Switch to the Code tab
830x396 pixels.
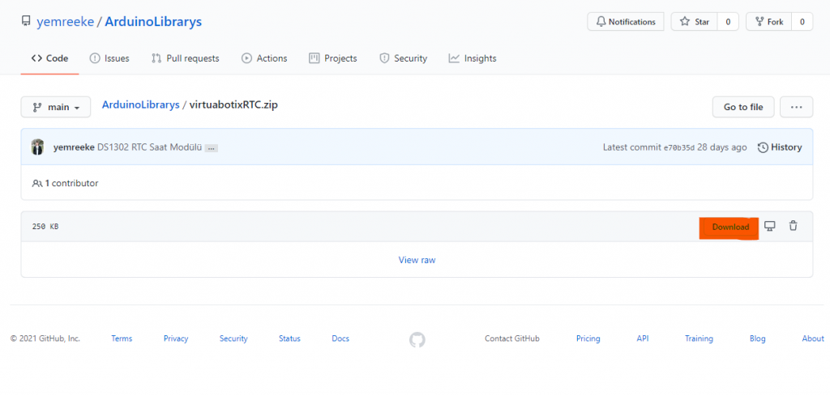(x=49, y=58)
